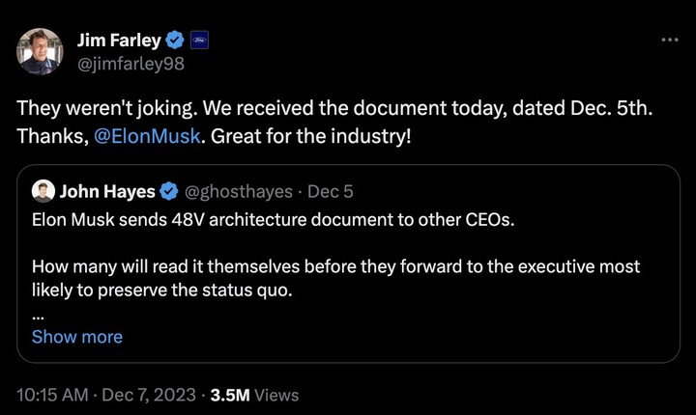The width and height of the screenshot is (696, 415).
Task: Click John Hayes' verified checkmark badge
Action: tap(168, 190)
